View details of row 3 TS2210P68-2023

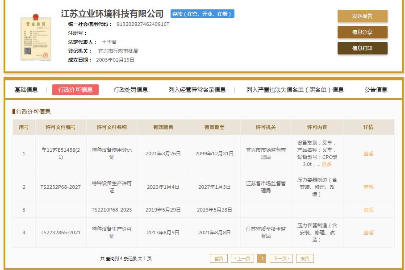[x=368, y=210]
